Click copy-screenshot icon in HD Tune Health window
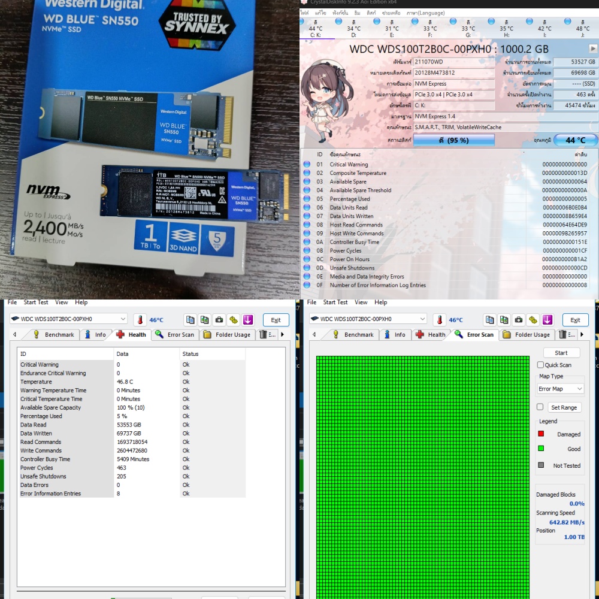This screenshot has width=599, height=599. pyautogui.click(x=205, y=320)
